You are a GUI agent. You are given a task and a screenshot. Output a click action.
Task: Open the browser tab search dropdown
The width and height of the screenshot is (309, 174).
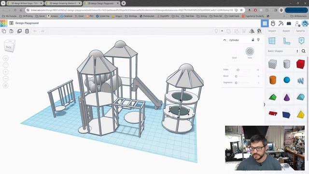[3, 3]
